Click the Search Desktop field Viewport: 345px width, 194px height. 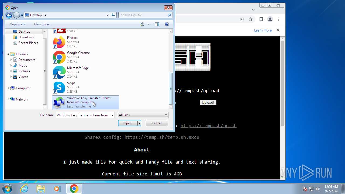click(x=143, y=15)
